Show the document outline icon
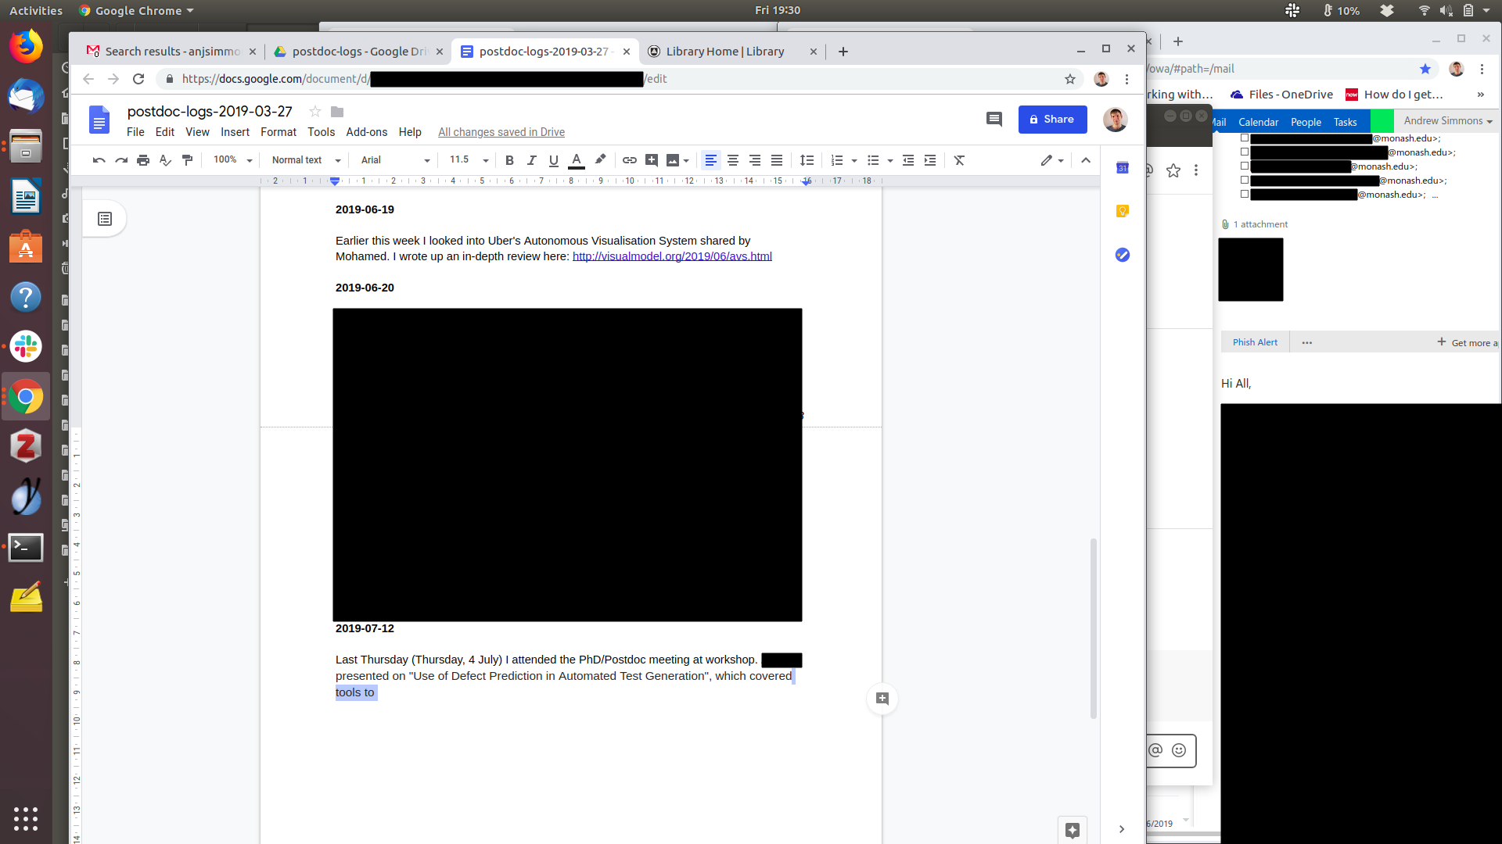 click(105, 219)
